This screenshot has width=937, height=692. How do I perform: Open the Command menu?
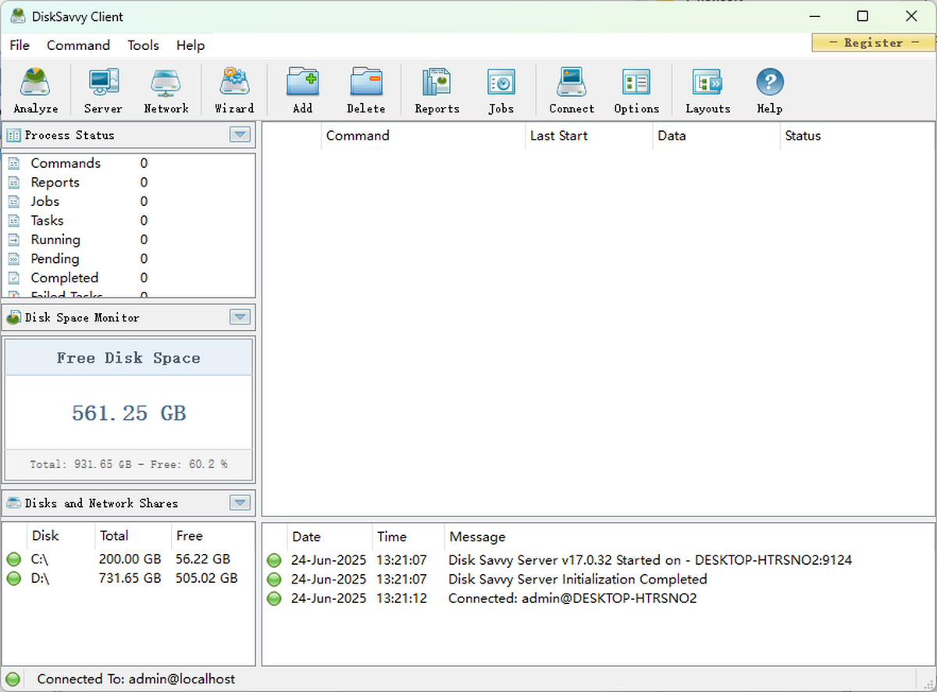78,45
